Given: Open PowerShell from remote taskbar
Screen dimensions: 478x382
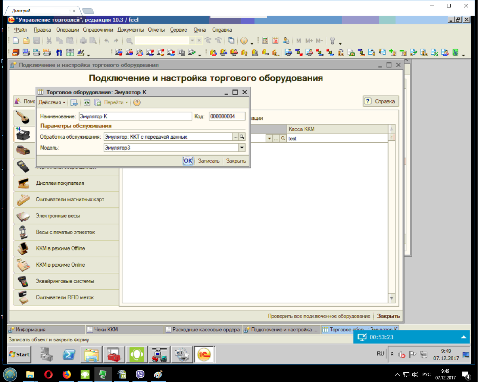Looking at the screenshot, I should point(69,354).
